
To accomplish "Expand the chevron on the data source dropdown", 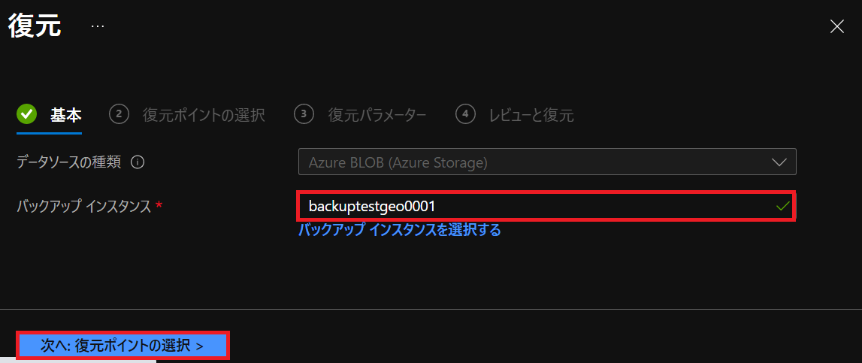I will click(779, 162).
